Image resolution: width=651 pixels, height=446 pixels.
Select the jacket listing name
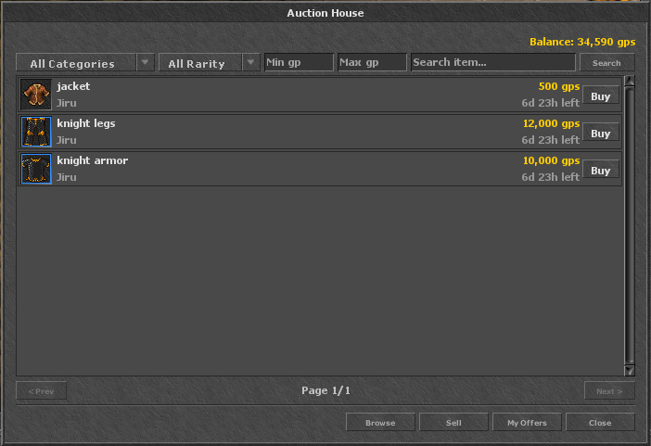click(x=73, y=86)
